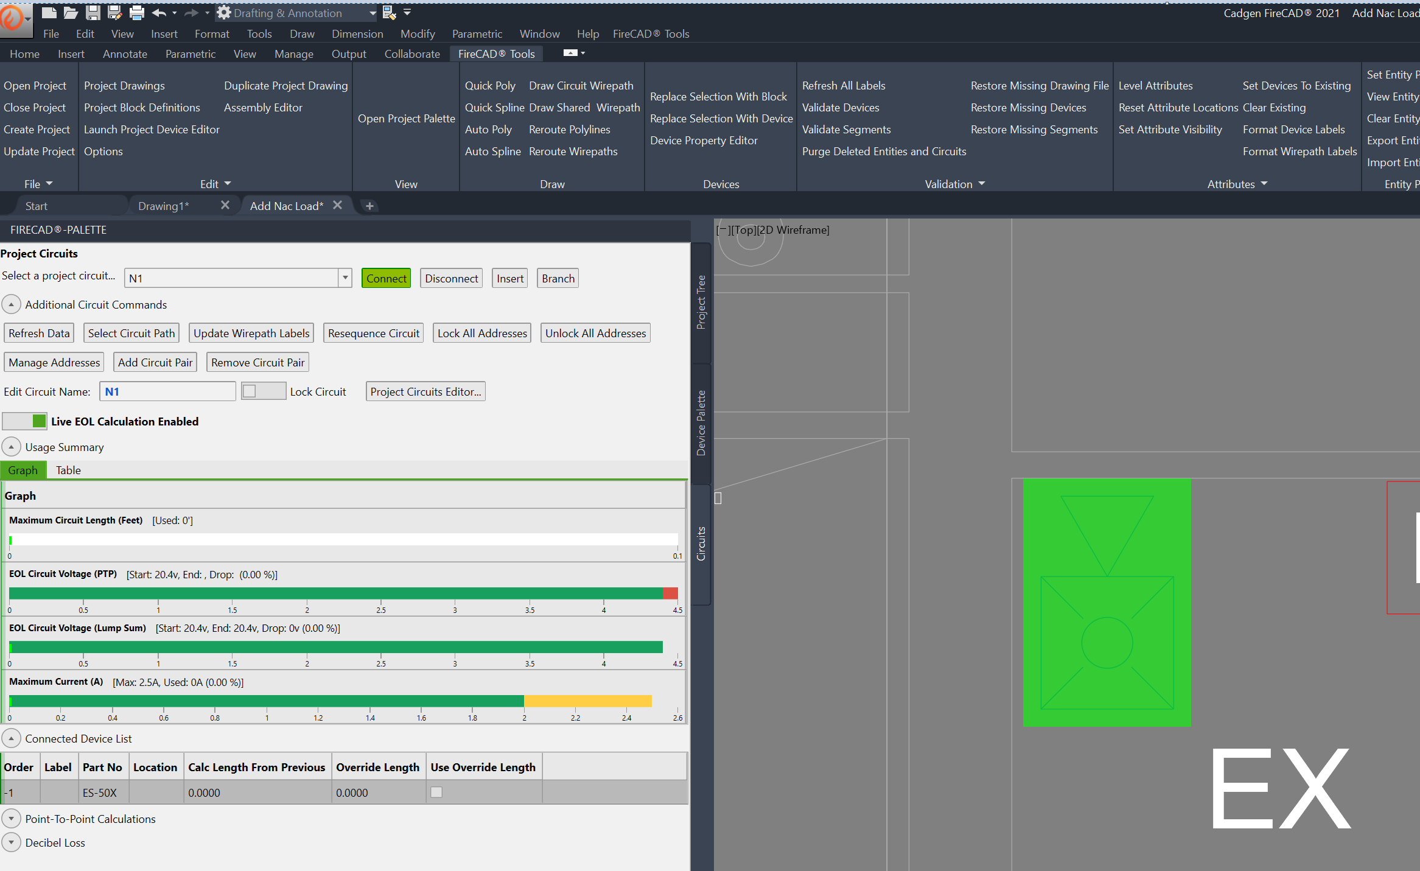
Task: Open the Device Palette side tab
Action: point(701,423)
